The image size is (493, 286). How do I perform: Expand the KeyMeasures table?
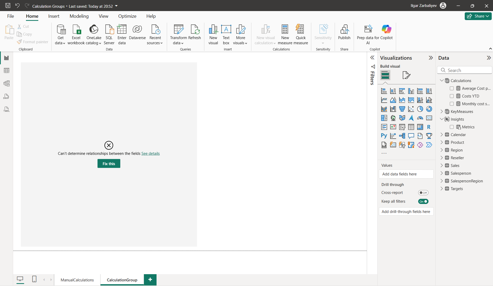(x=442, y=111)
